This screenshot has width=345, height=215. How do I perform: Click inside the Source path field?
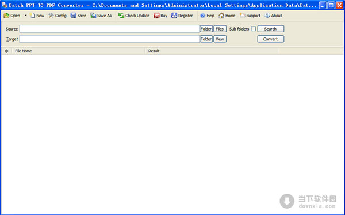(x=109, y=29)
